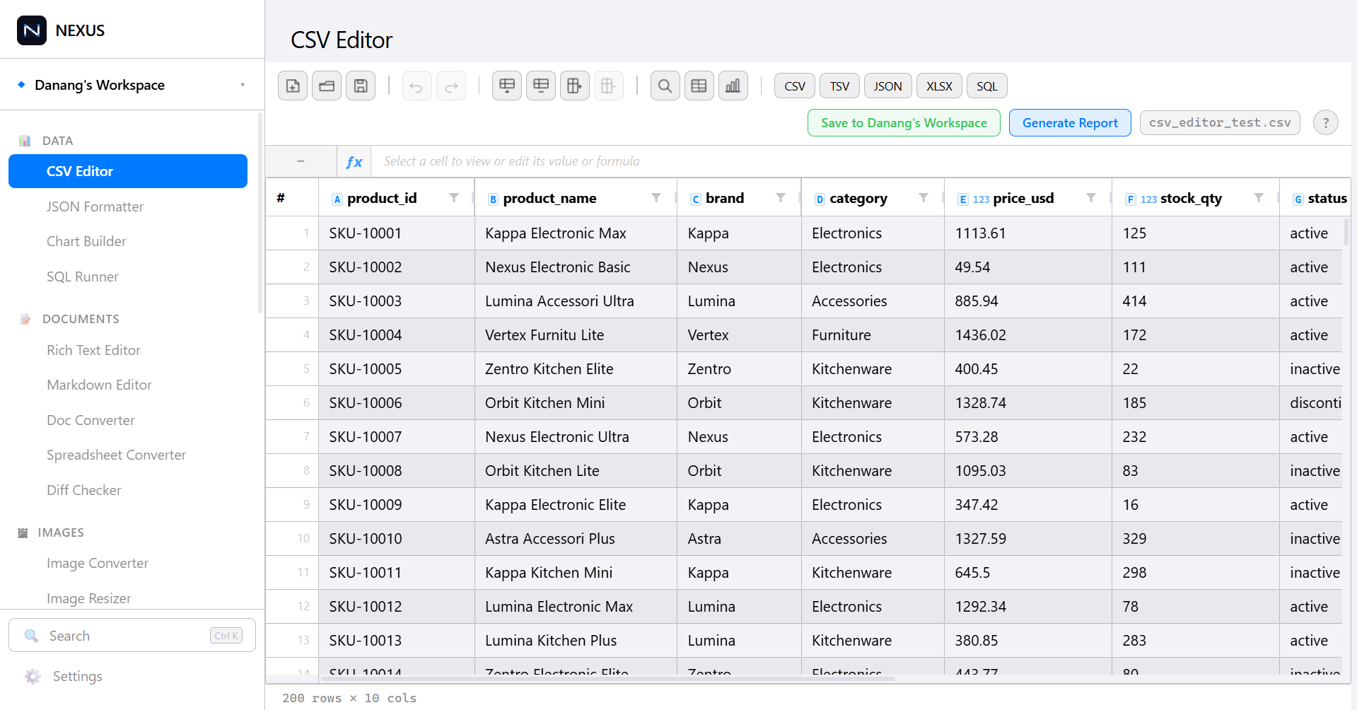Click the NEXUS logo icon
This screenshot has width=1357, height=710.
[32, 30]
